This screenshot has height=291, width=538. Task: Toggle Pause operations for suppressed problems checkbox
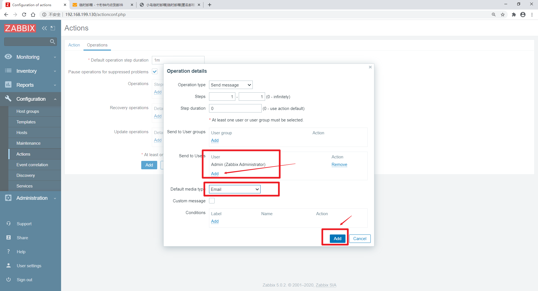155,72
